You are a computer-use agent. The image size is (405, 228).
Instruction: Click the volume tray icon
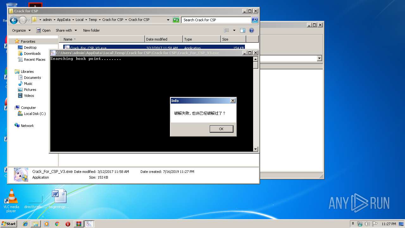(367, 224)
